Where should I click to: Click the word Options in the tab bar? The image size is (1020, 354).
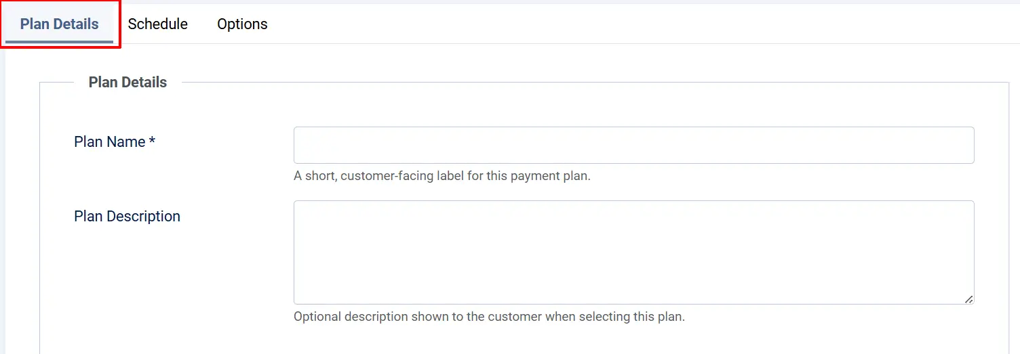tap(242, 24)
